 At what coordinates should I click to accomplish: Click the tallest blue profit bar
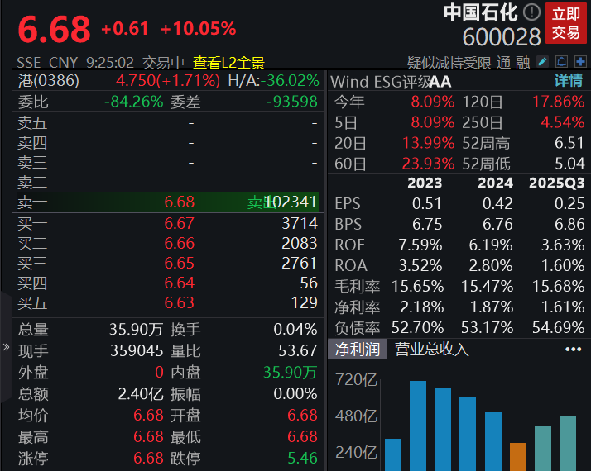click(418, 426)
